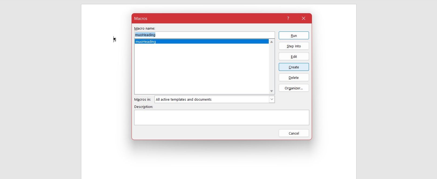Cancel the Macros dialog
437x179 pixels.
294,133
